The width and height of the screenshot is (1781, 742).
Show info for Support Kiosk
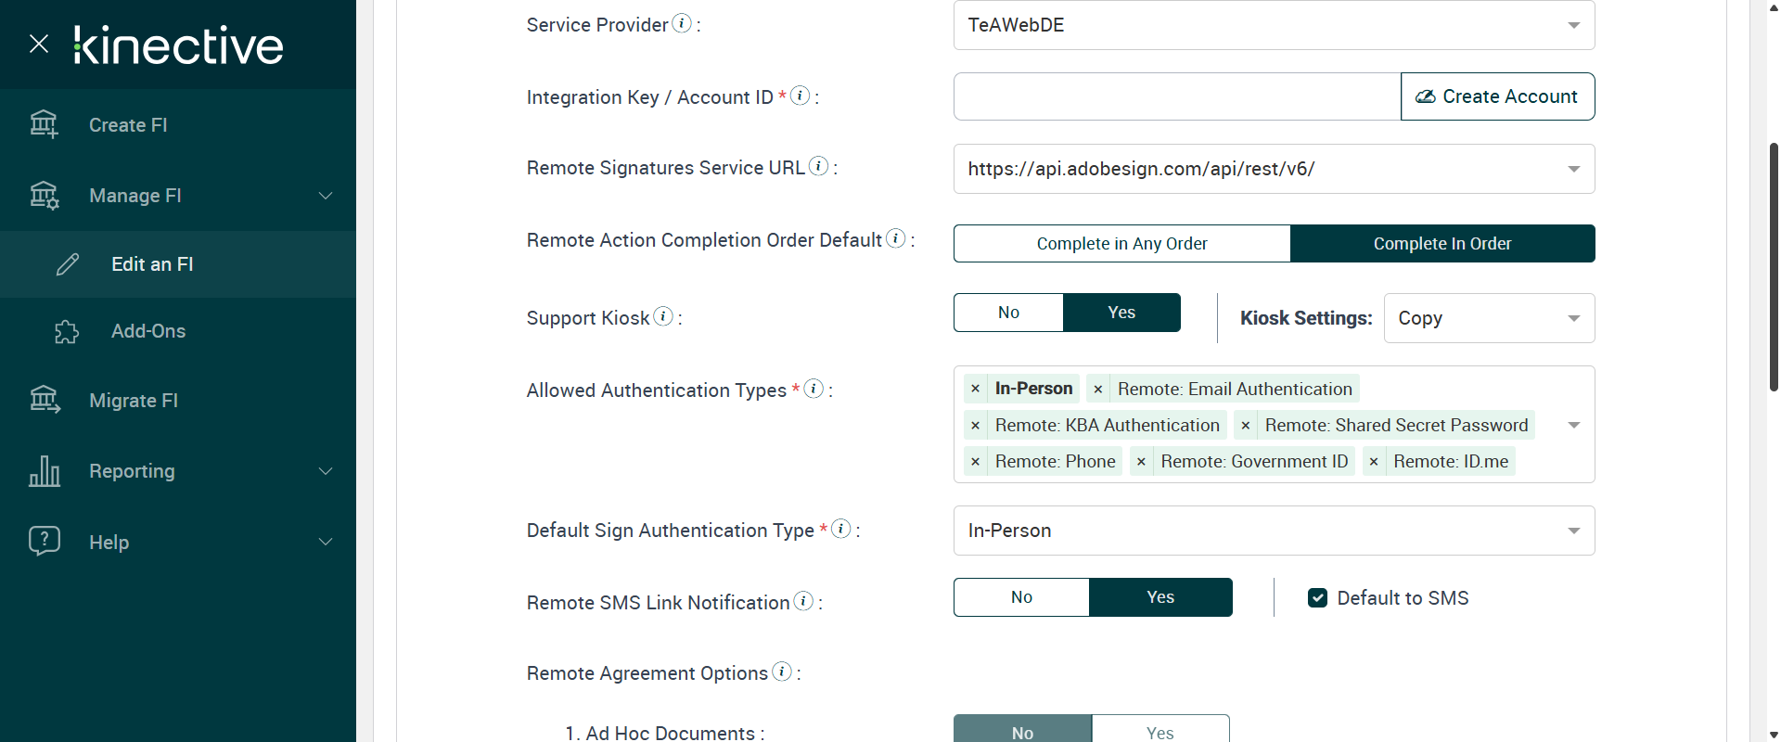[663, 316]
